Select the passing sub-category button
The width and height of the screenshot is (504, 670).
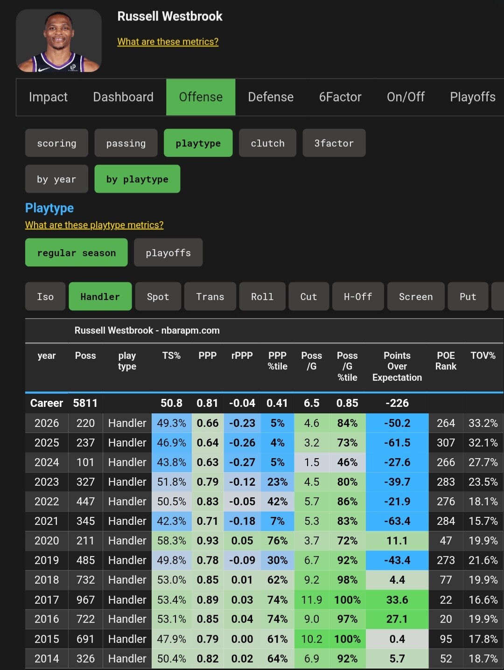(x=126, y=143)
